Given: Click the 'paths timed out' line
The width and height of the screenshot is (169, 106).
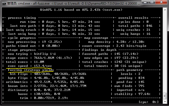Looking at the screenshot, I should (x=33, y=46).
